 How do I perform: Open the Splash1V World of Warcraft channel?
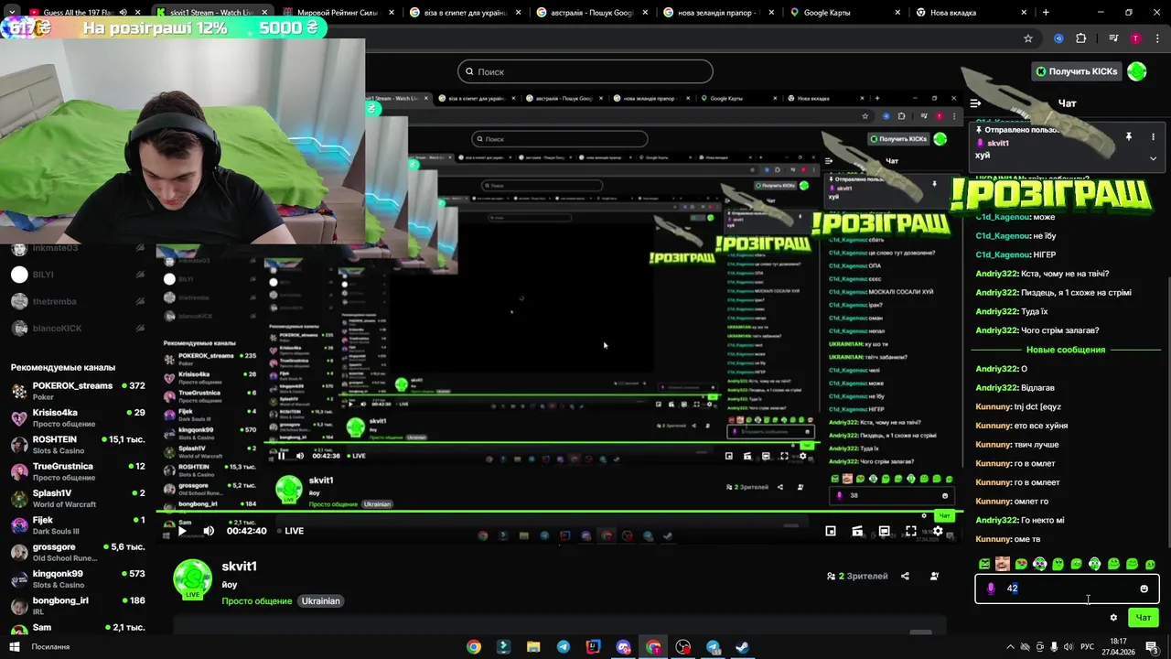(x=78, y=498)
